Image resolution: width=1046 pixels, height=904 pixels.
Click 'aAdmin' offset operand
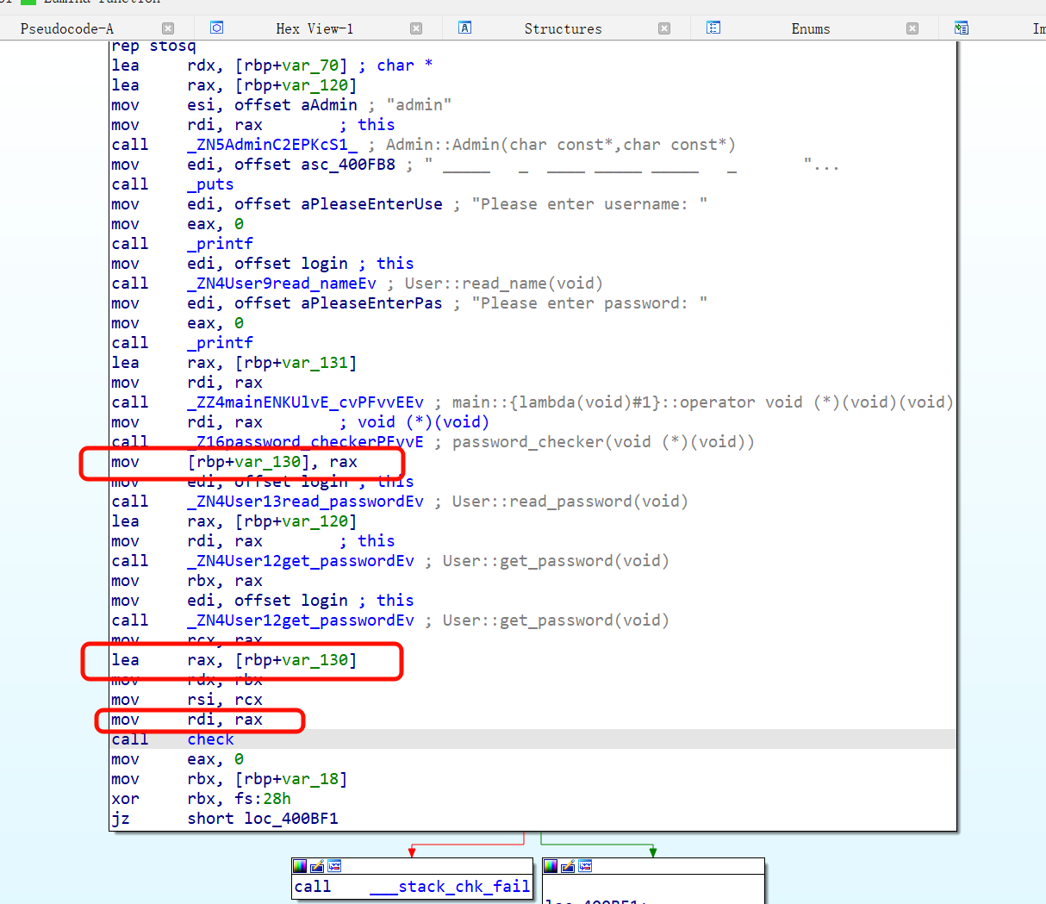[x=329, y=104]
